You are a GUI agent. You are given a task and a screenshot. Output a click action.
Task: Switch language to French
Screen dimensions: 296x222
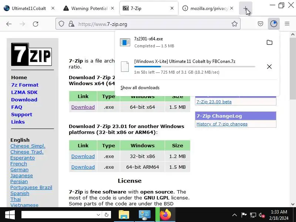tap(18, 164)
